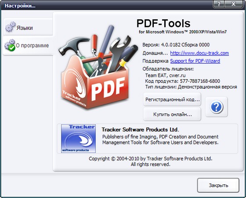Click Tracker Software Products Ltd. heading
Screen dimensions: 246x198
tap(141, 130)
